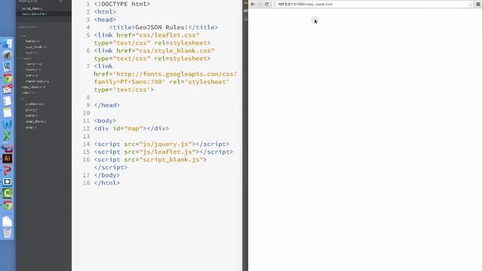The height and width of the screenshot is (271, 483).
Task: Open Extension Manager icon in editor's right strip
Action: (x=245, y=11)
